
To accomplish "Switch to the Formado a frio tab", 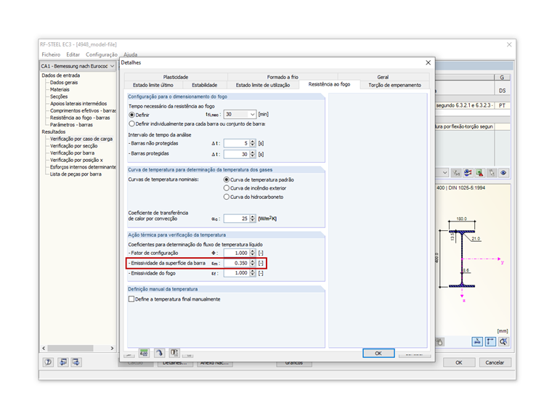I will click(283, 77).
